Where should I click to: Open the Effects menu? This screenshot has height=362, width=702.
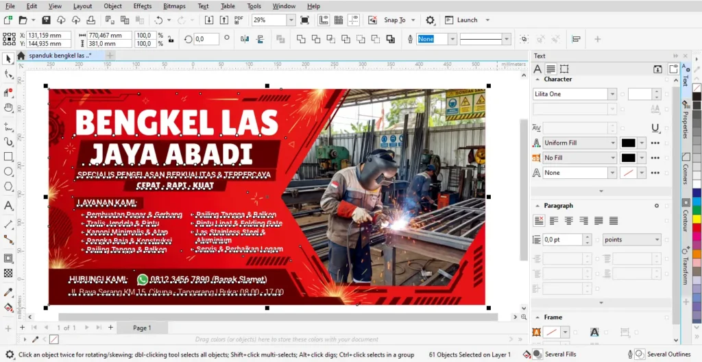(x=143, y=6)
